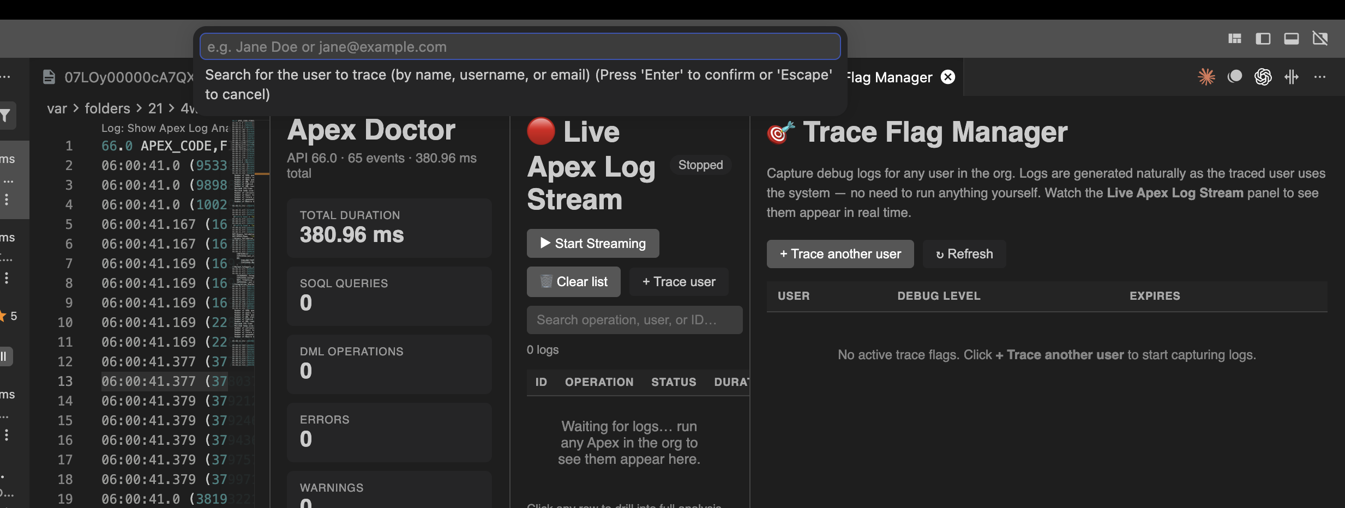Click the Clear list button
This screenshot has height=508, width=1345.
(574, 282)
